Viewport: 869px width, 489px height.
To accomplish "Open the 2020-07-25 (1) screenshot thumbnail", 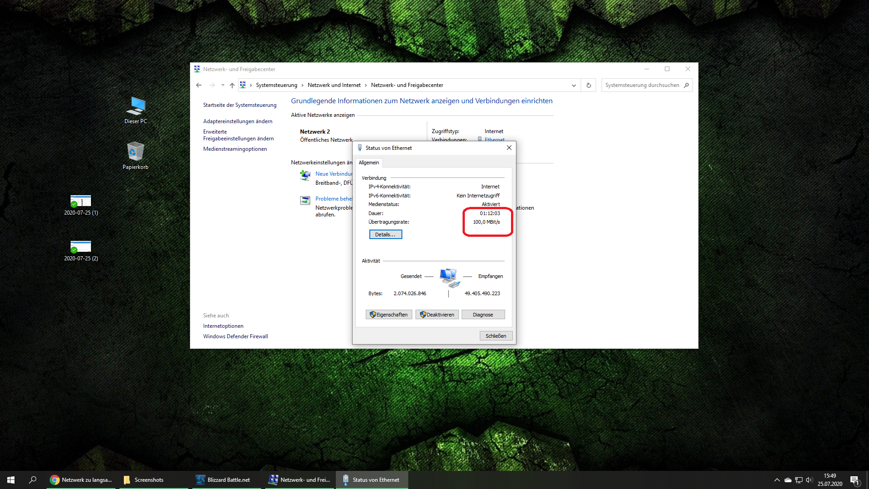I will (81, 201).
